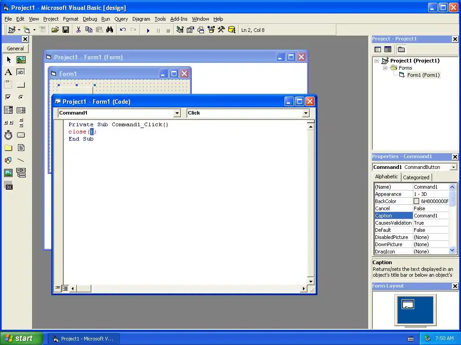This screenshot has height=345, width=461.
Task: Open the Properties panel object dropdown for Command1
Action: [x=453, y=167]
